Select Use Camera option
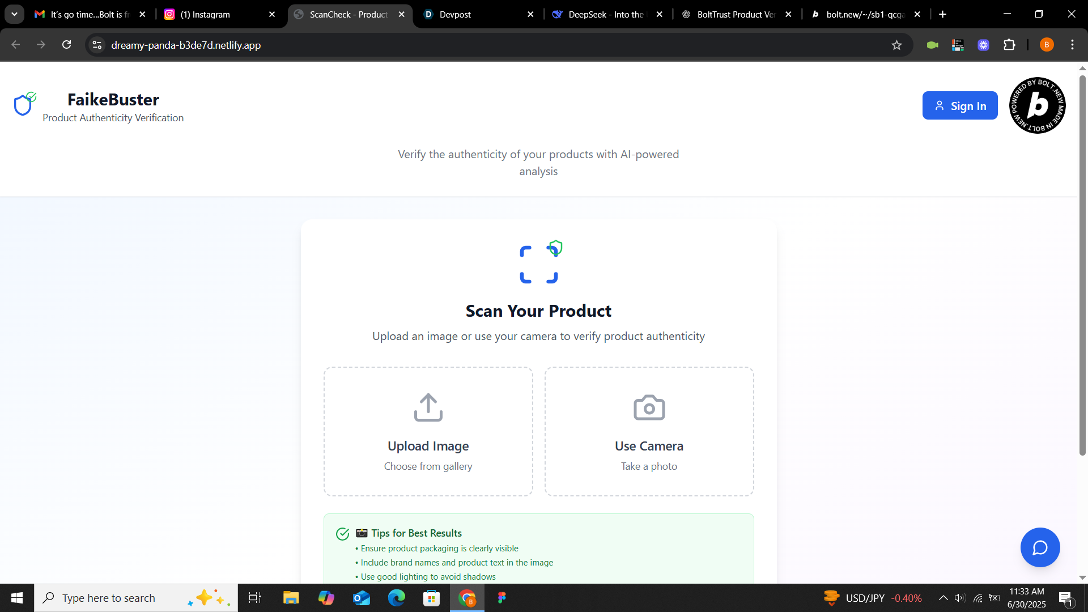 pyautogui.click(x=649, y=431)
